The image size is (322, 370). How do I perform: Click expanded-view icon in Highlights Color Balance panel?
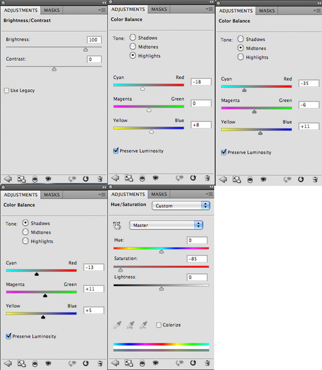point(129,178)
